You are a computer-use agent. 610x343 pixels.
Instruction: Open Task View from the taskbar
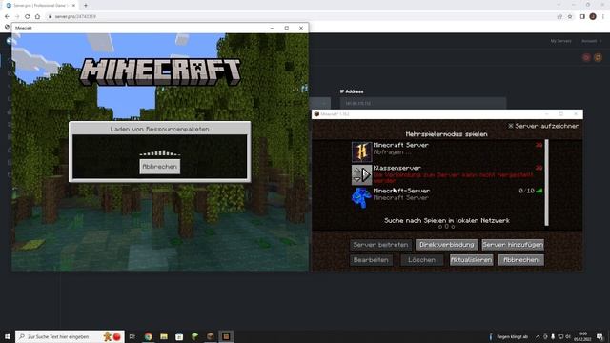pos(132,336)
